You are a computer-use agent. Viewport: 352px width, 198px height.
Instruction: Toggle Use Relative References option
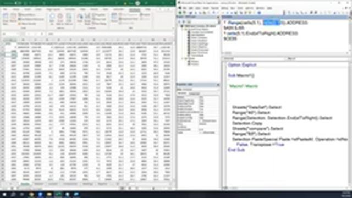tap(31, 19)
